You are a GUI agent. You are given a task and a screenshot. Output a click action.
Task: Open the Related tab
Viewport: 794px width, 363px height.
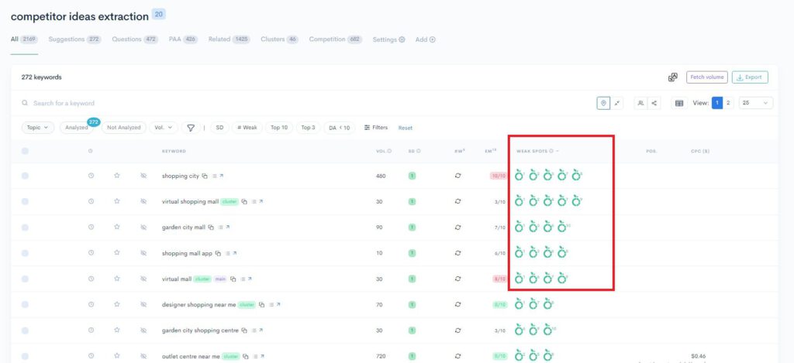tap(229, 39)
